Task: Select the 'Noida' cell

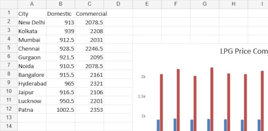Action: (x=32, y=65)
